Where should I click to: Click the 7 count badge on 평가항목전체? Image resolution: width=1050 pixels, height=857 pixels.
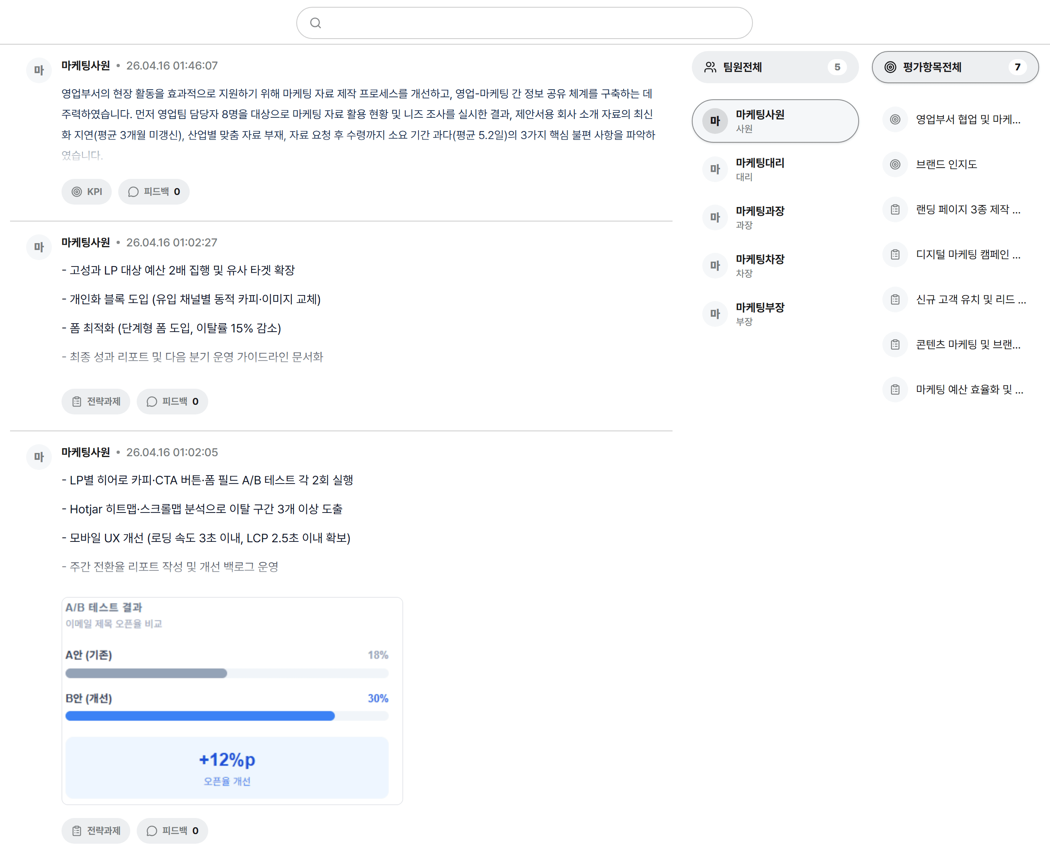coord(1017,67)
